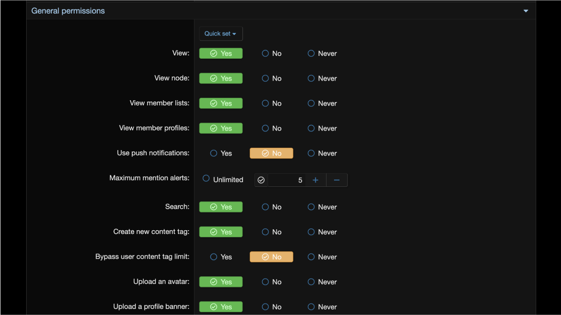561x315 pixels.
Task: Select Yes for Upload an avatar
Action: pos(221,282)
